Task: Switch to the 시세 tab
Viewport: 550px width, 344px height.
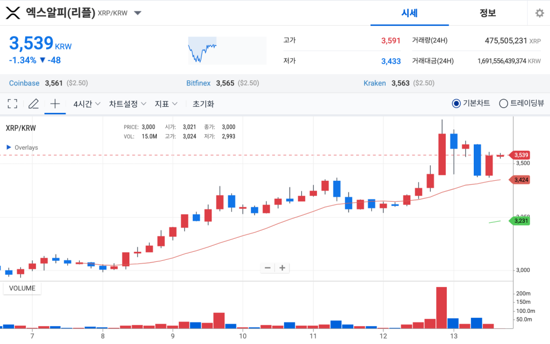Action: [x=409, y=13]
